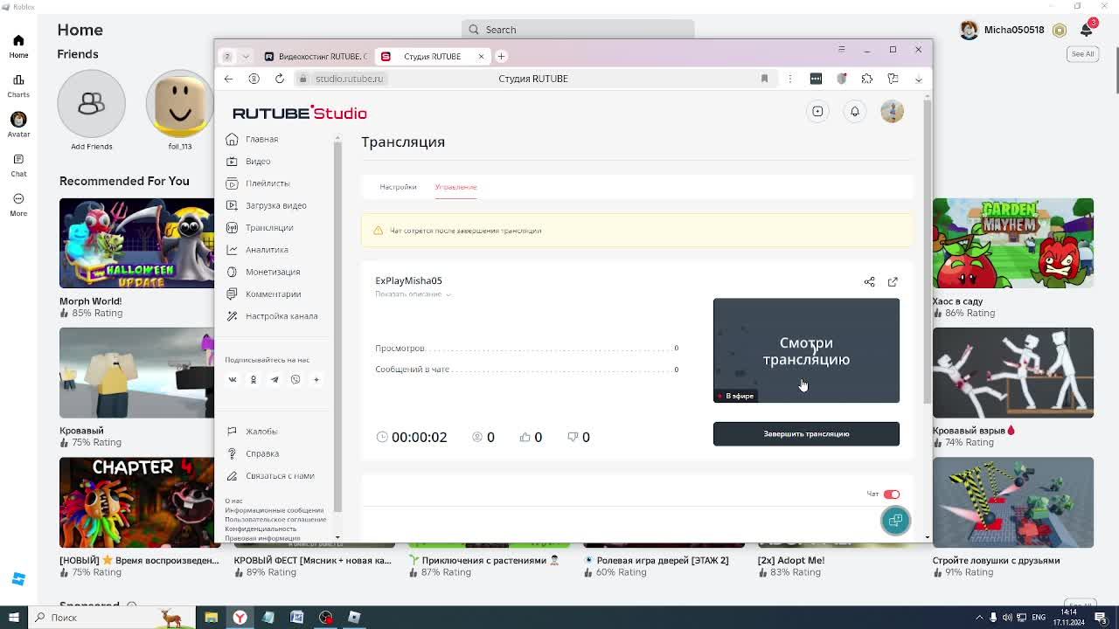Open More in the Roblox sidebar

(x=18, y=204)
